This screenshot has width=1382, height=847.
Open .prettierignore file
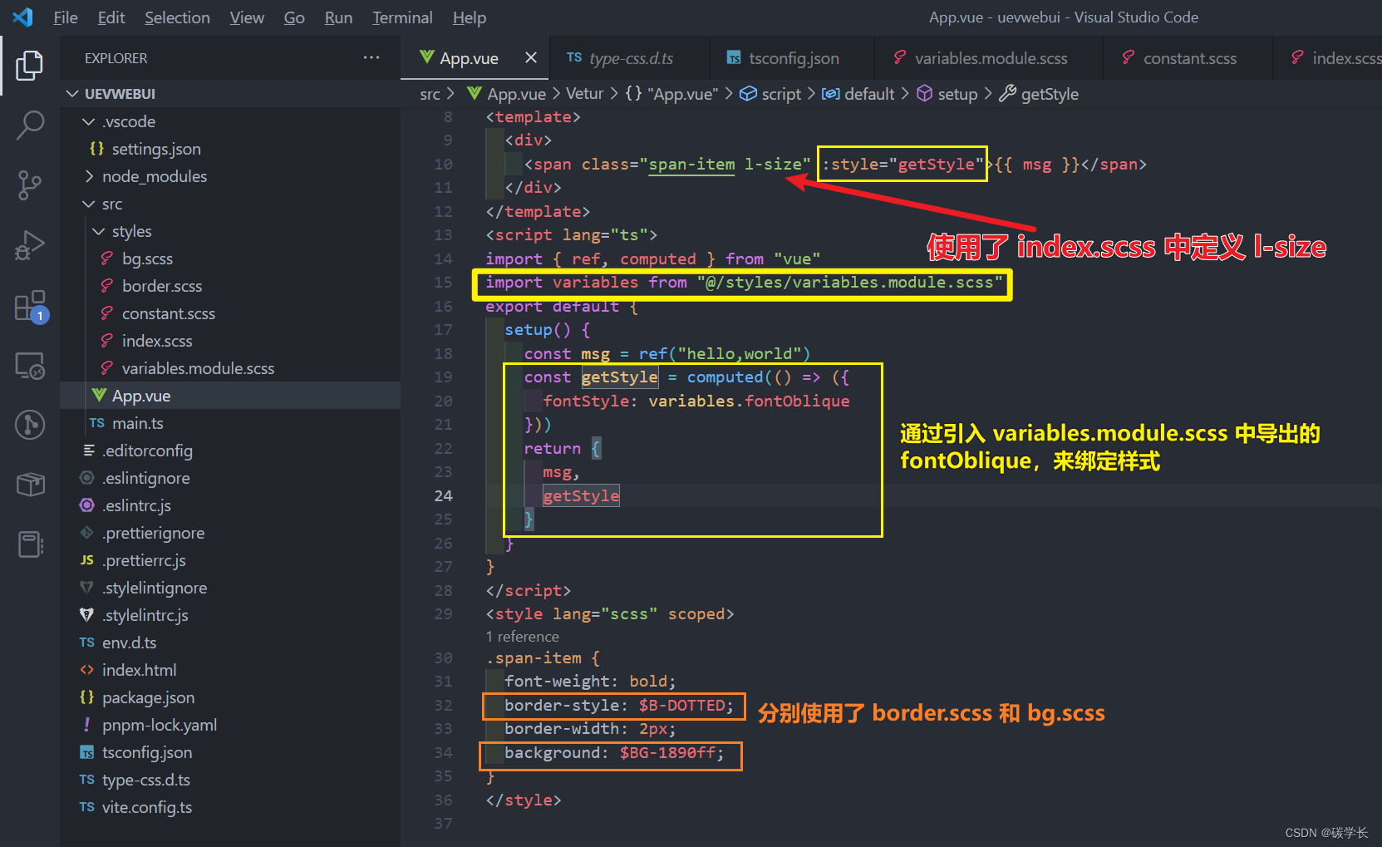pos(230,533)
